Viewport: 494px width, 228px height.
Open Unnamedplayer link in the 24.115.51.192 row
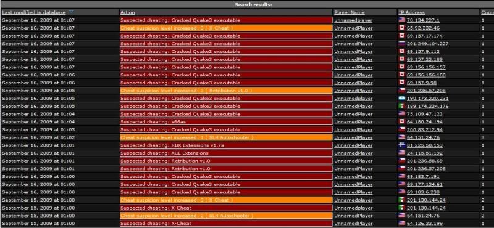coord(353,153)
